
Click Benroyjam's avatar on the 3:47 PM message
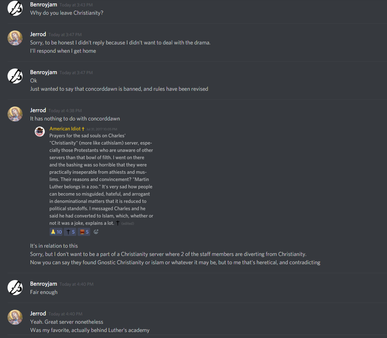coord(15,76)
